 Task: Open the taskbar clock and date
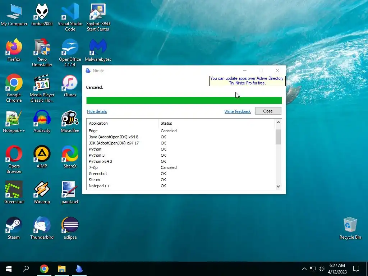coord(337,269)
